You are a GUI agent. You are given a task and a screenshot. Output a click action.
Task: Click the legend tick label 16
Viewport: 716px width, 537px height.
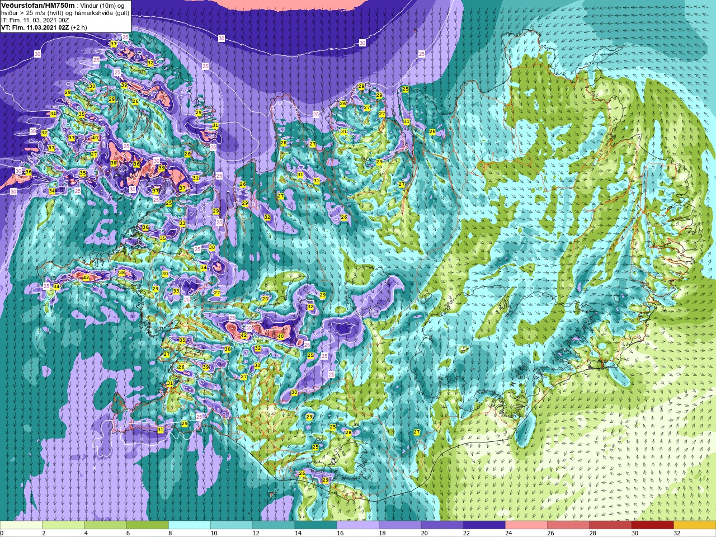tap(340, 533)
